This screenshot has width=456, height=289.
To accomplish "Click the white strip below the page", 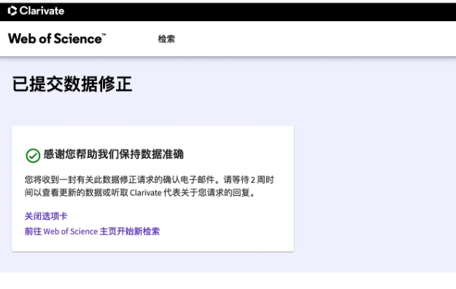I will (228, 281).
